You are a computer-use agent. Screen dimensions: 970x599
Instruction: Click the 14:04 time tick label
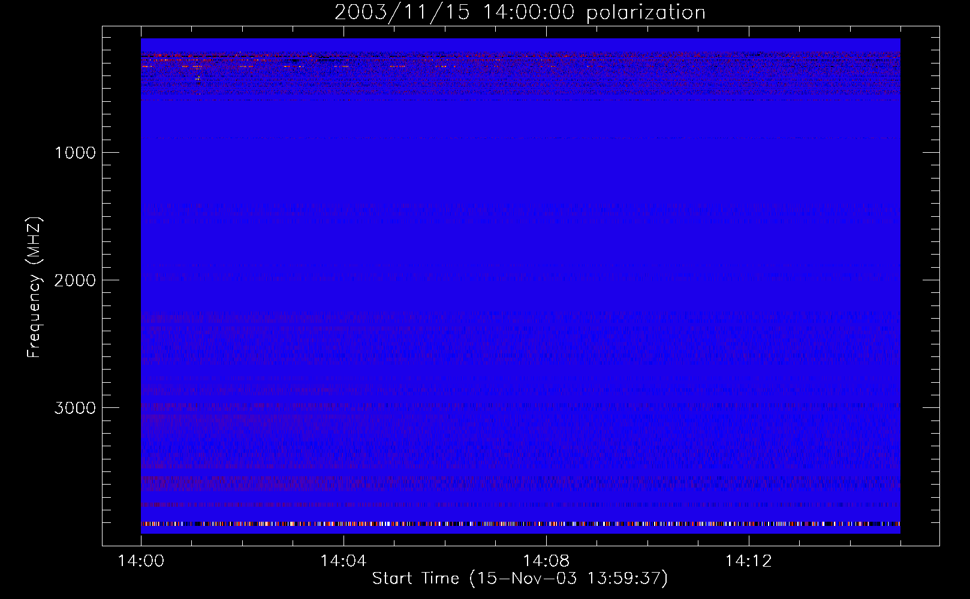[x=343, y=561]
